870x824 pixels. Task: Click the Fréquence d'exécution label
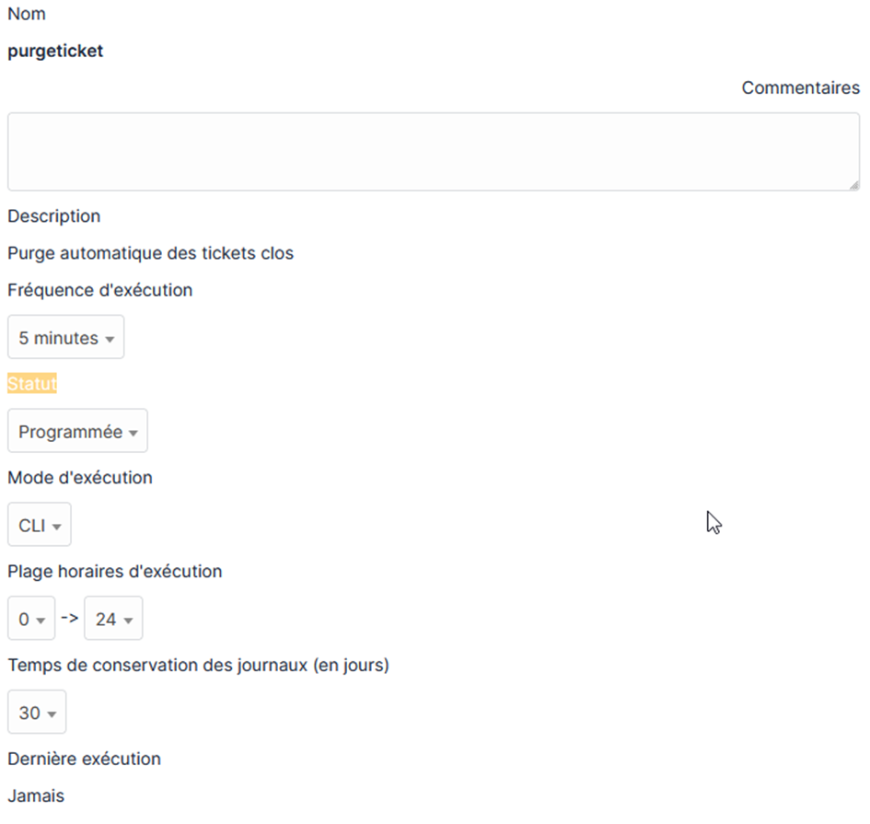(99, 290)
